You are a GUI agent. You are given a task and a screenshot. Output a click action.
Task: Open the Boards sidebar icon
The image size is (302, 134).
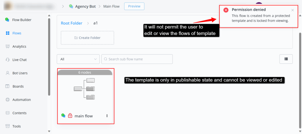coord(7,86)
